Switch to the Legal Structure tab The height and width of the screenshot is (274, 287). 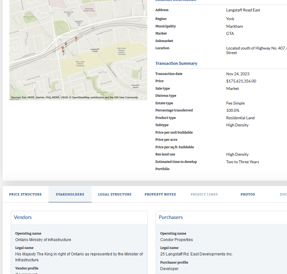point(115,195)
